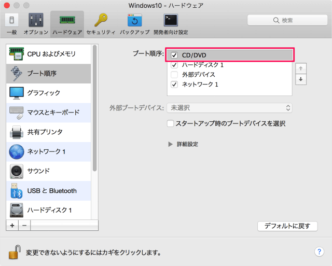Select サウンド in the sidebar
This screenshot has width=332, height=266.
pyautogui.click(x=50, y=171)
